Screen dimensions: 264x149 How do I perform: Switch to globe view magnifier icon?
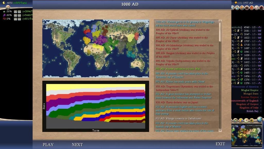tap(260, 120)
